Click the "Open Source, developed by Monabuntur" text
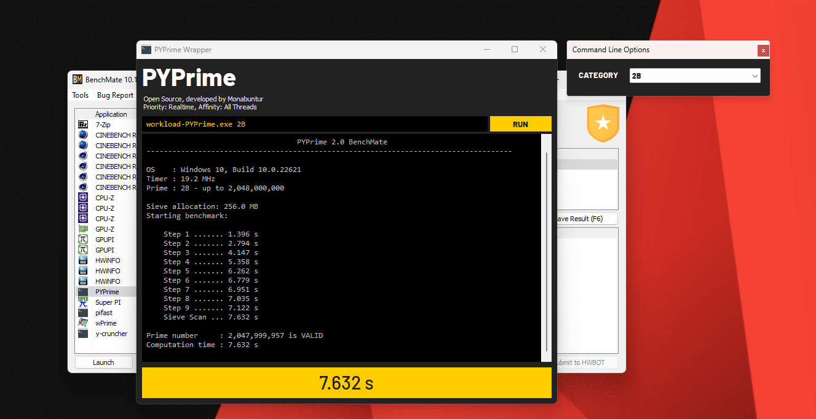 [x=203, y=99]
